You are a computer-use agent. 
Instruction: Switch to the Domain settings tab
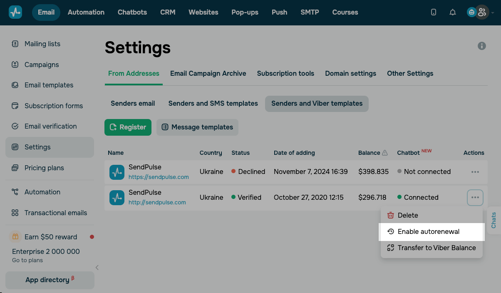[x=351, y=74]
